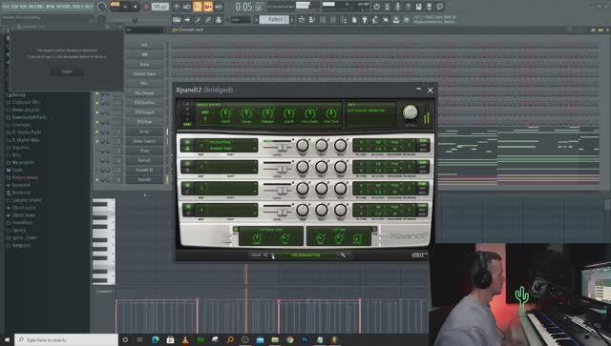Open Microsoft Edge from the taskbar

point(156,339)
